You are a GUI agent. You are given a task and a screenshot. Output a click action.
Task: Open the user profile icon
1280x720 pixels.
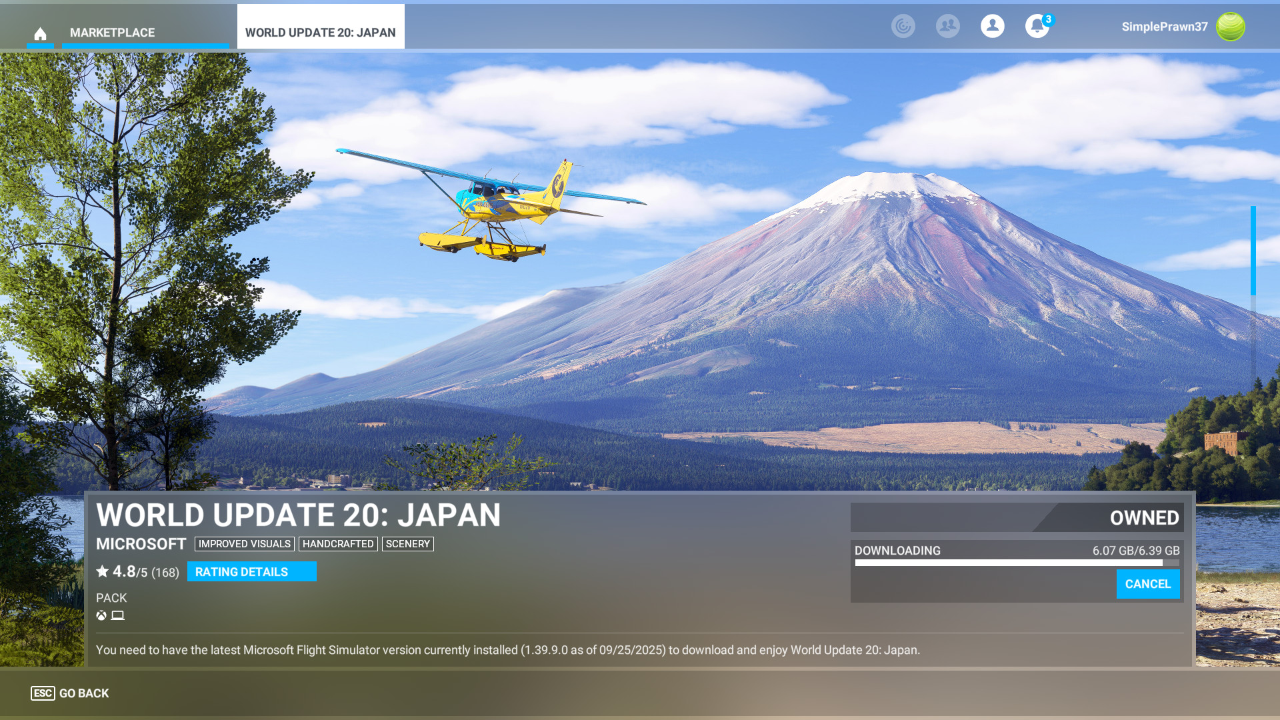tap(992, 26)
